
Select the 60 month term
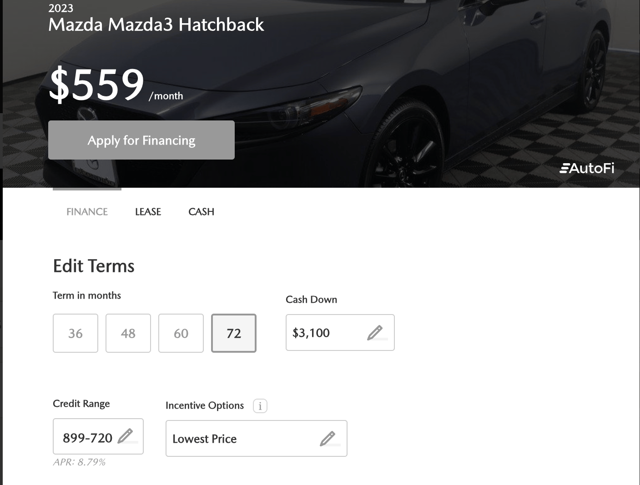[x=181, y=333]
